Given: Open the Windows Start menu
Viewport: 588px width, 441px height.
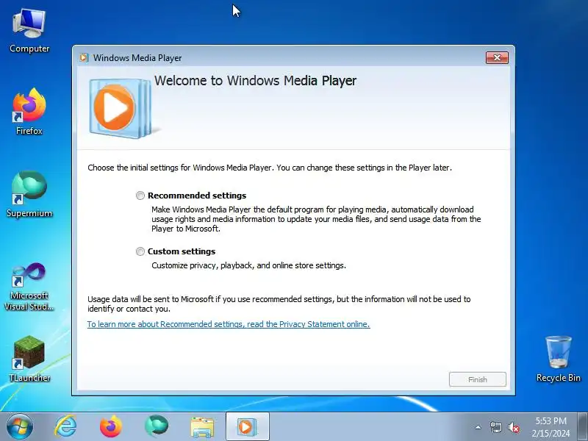Looking at the screenshot, I should click(20, 427).
